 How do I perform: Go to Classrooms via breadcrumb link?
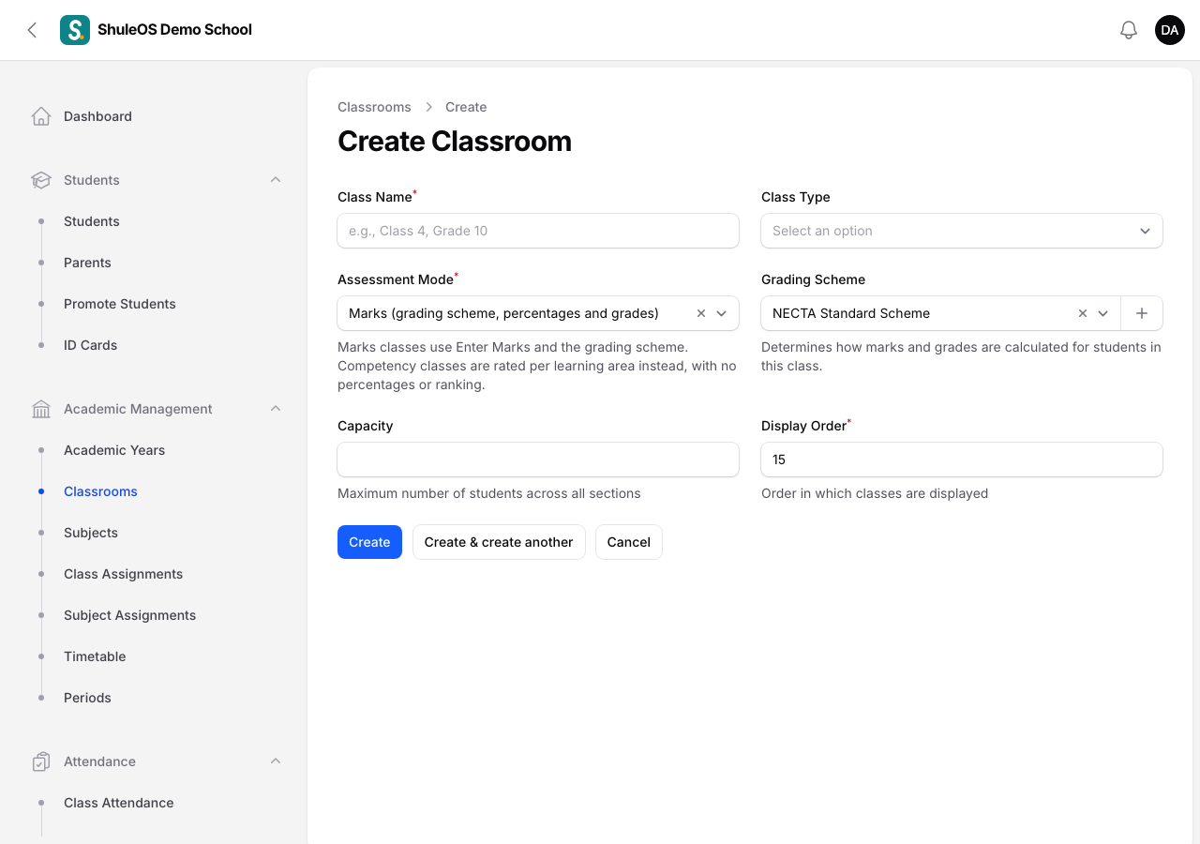(x=374, y=107)
